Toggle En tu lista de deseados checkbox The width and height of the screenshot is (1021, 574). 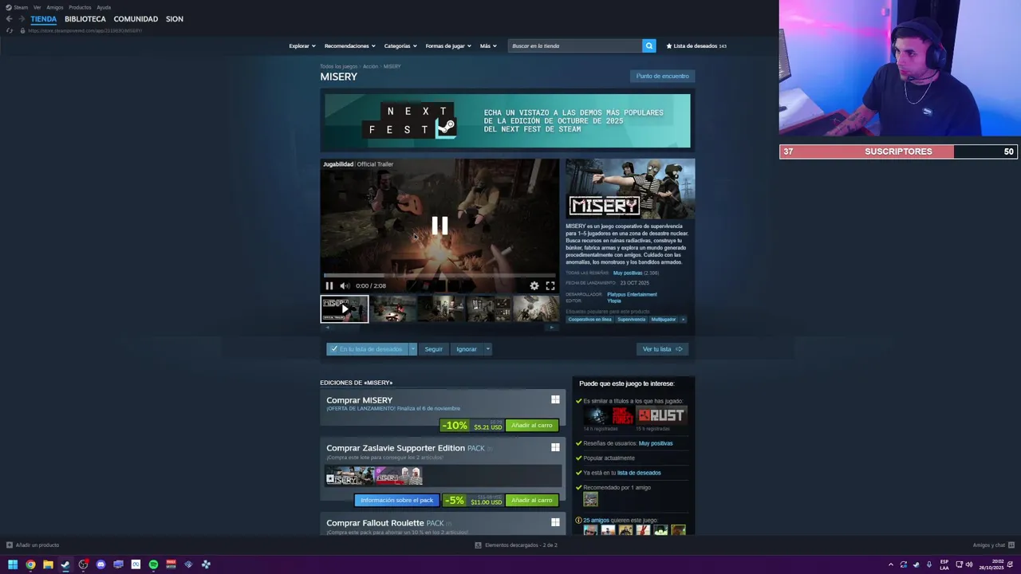pos(334,349)
